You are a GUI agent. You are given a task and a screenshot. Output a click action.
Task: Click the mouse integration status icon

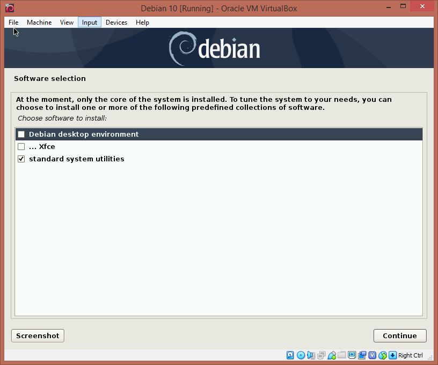coord(382,355)
